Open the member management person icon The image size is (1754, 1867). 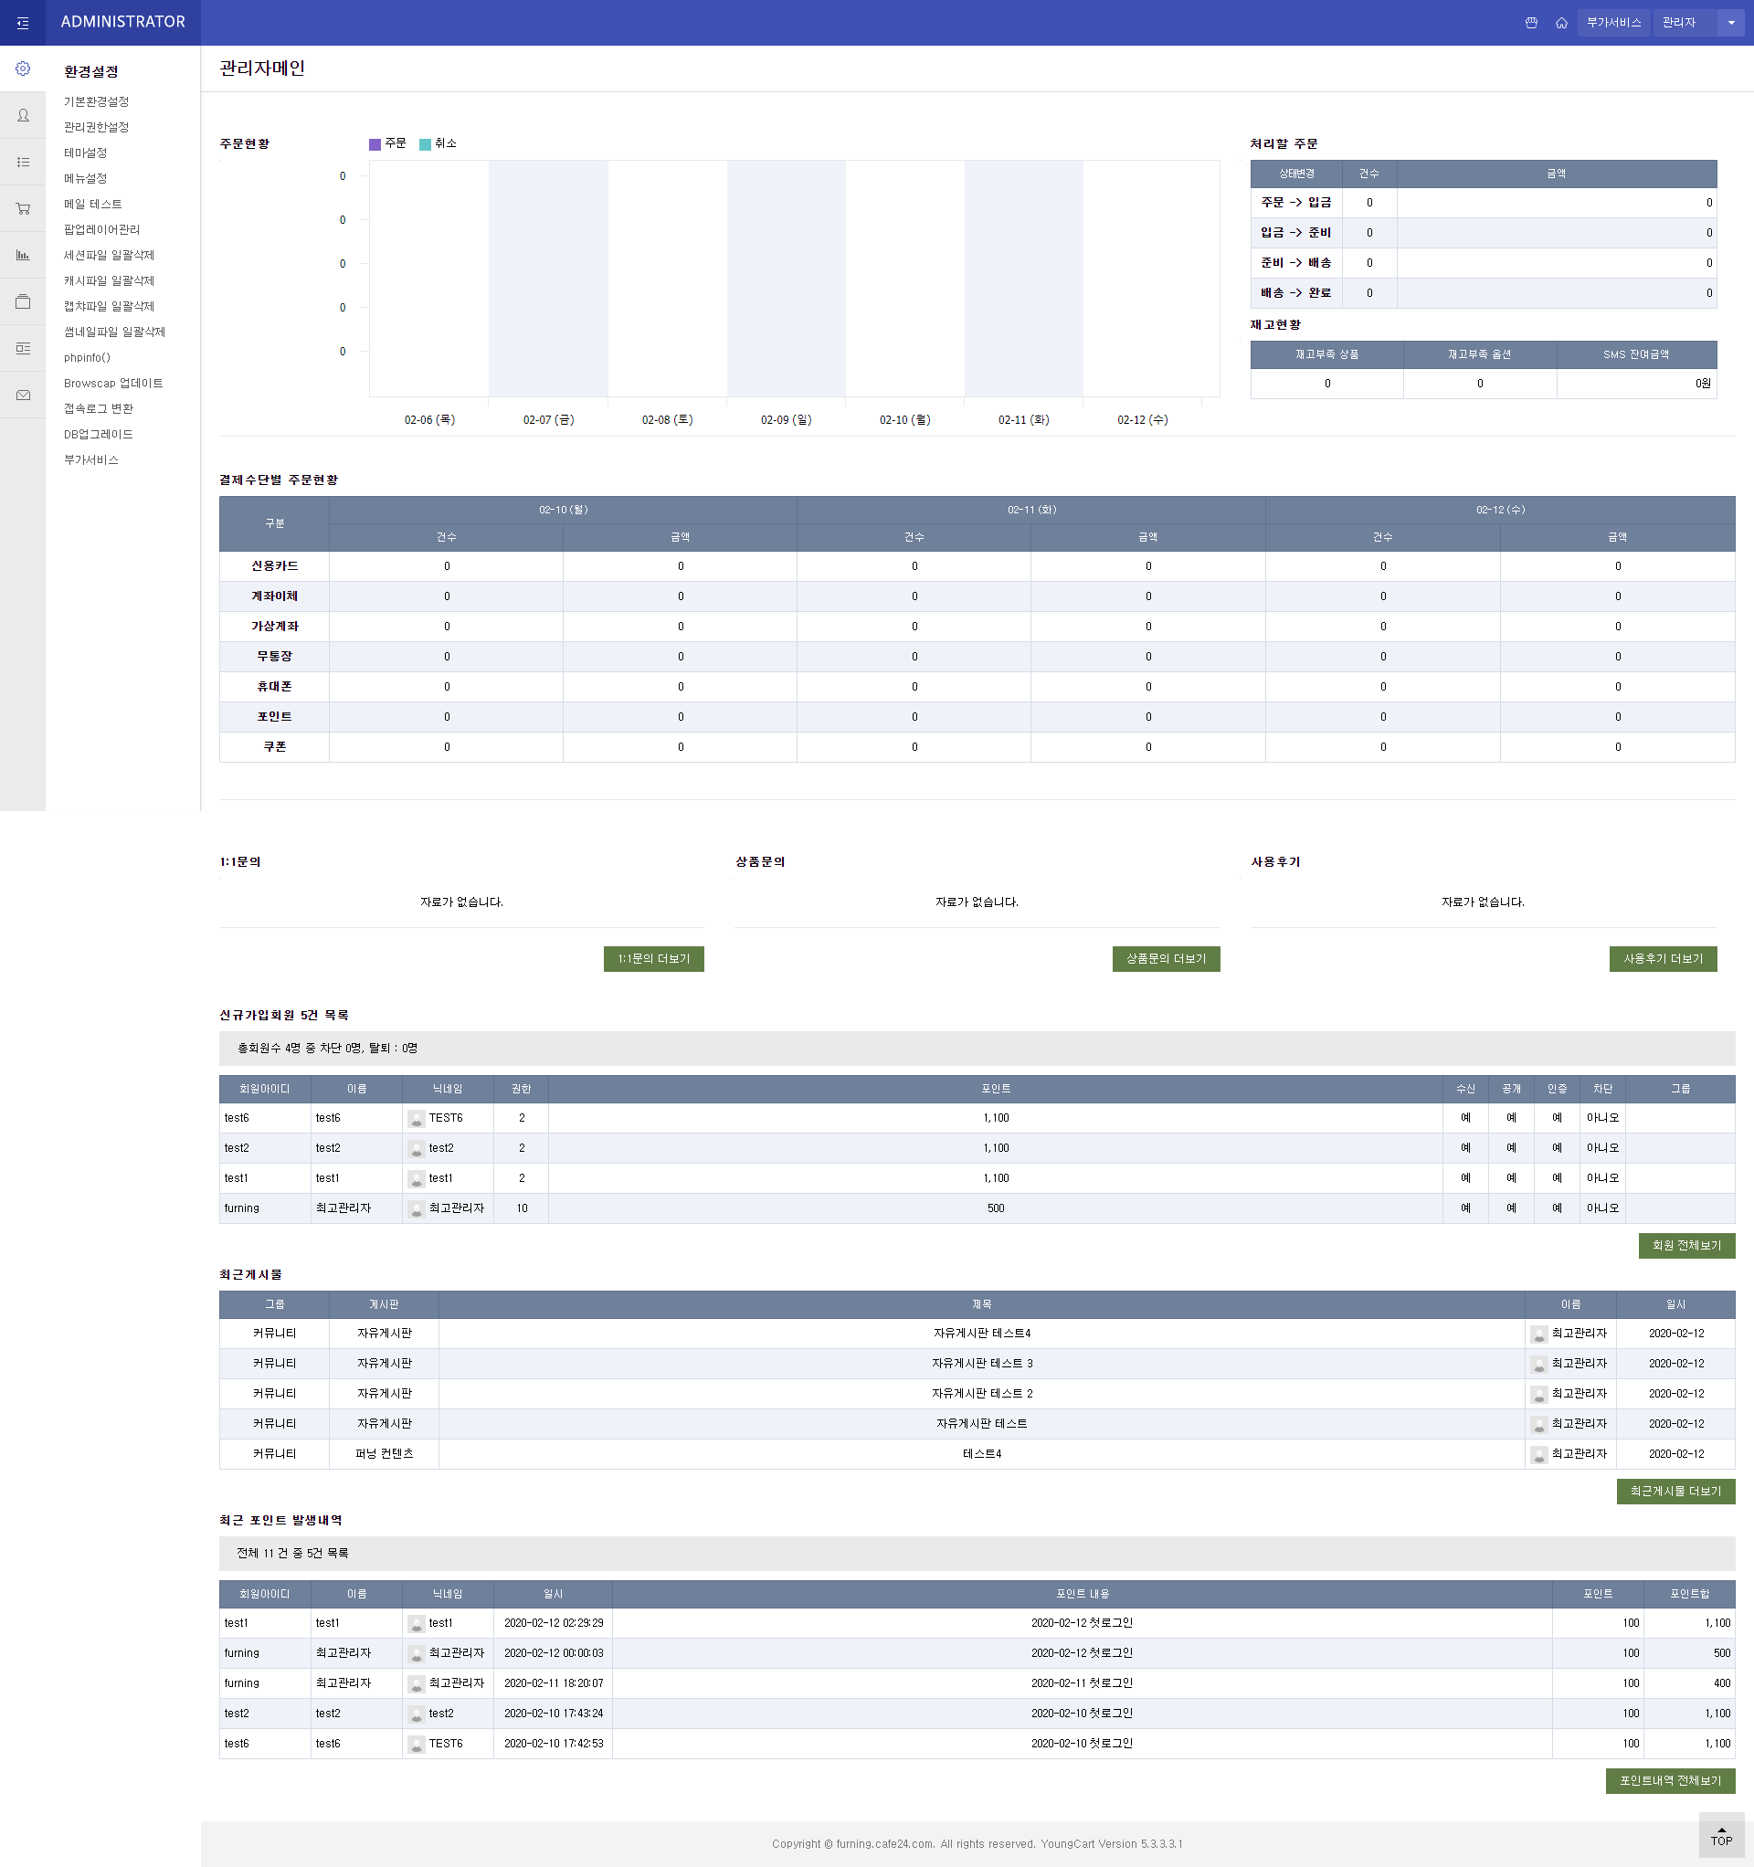(x=23, y=115)
